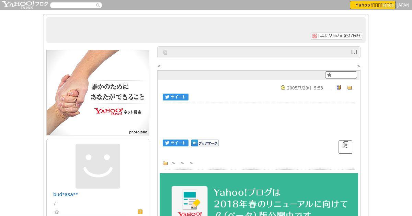The width and height of the screenshot is (412, 216).
Task: Click the upper ツイート tweet button
Action: [175, 97]
